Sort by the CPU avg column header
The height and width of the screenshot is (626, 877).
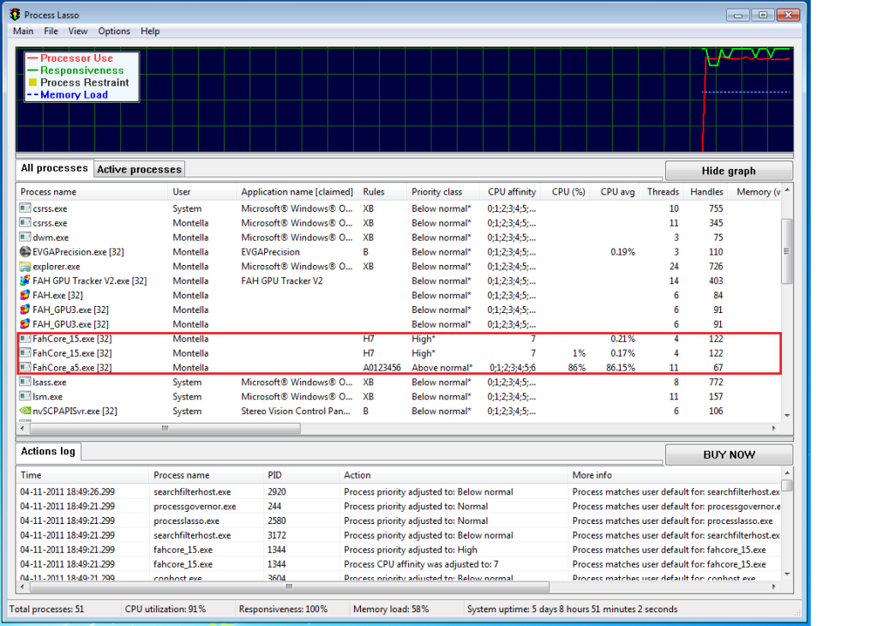pos(617,192)
